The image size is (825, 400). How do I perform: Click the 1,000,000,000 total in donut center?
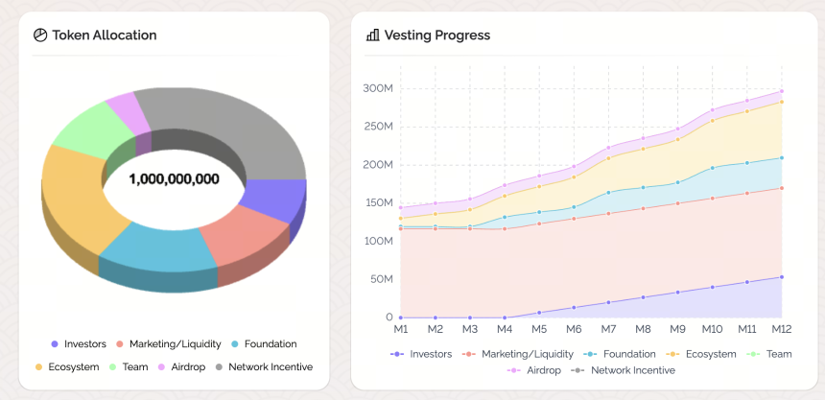tap(175, 179)
